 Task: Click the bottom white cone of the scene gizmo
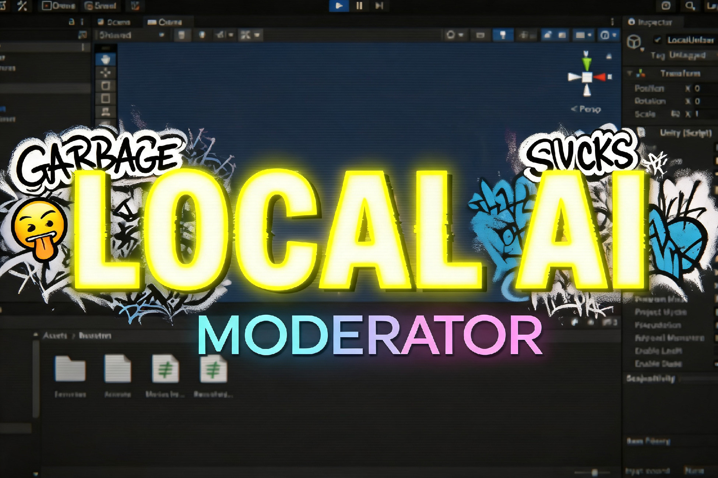[587, 90]
